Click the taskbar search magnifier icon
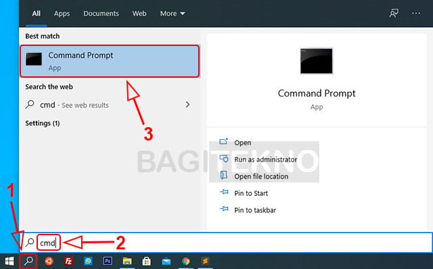Image resolution: width=433 pixels, height=269 pixels. (x=28, y=261)
